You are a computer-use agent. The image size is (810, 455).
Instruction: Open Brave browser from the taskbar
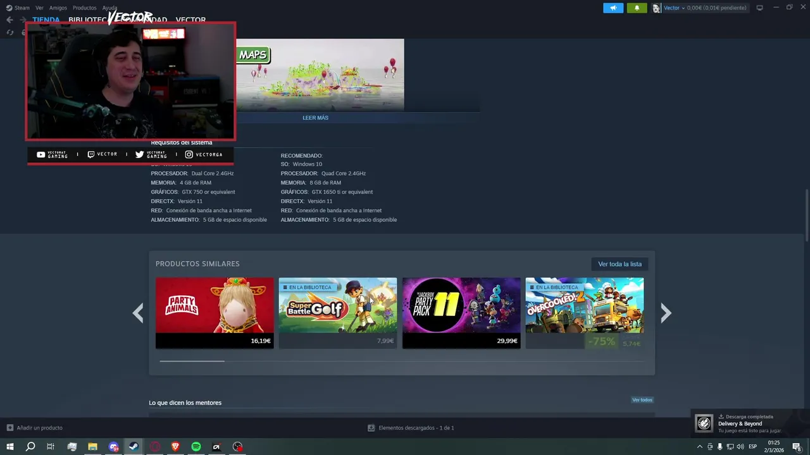point(175,447)
